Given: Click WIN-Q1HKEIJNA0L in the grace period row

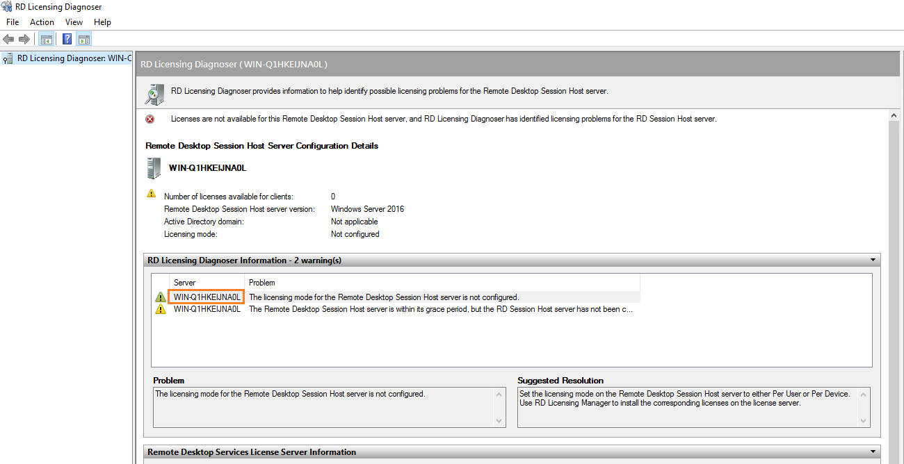Looking at the screenshot, I should point(207,309).
